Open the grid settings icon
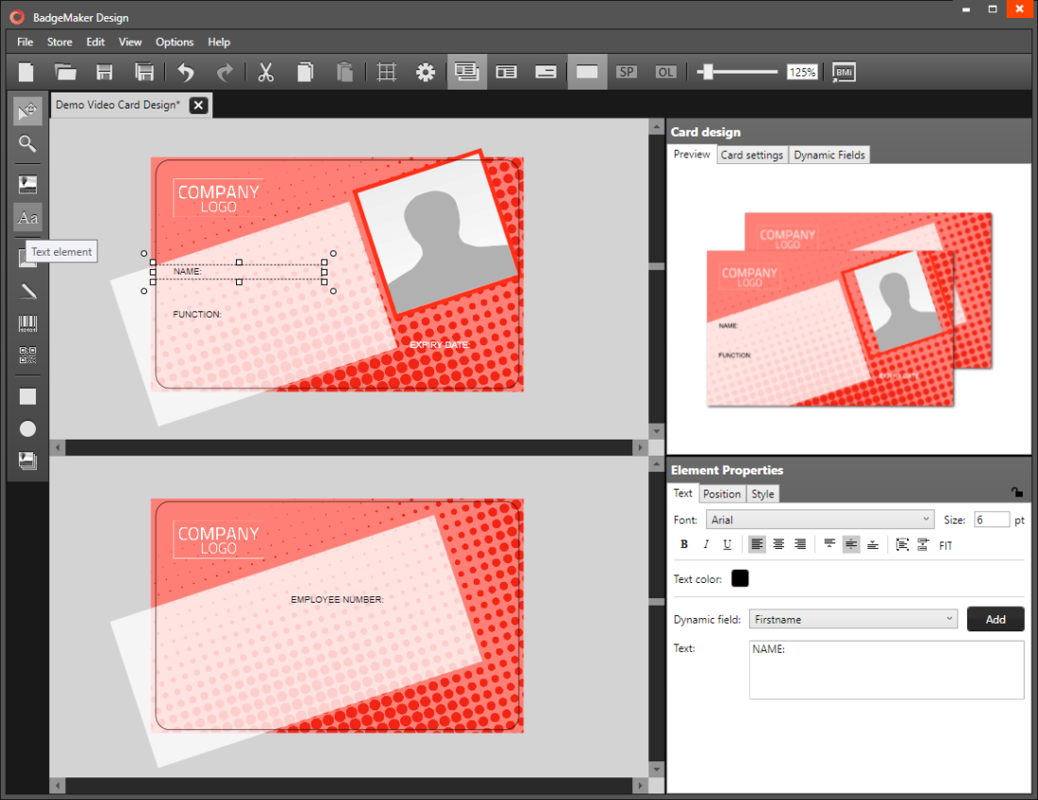Image resolution: width=1038 pixels, height=800 pixels. click(x=386, y=72)
